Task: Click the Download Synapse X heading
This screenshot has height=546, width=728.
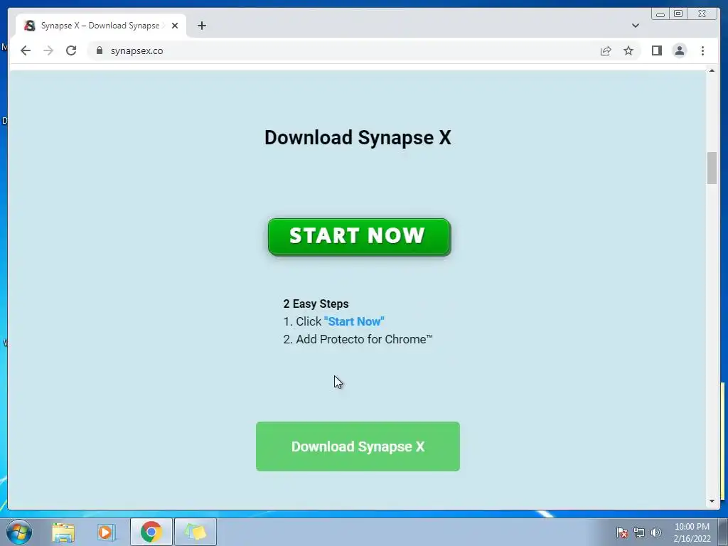Action: coord(358,137)
